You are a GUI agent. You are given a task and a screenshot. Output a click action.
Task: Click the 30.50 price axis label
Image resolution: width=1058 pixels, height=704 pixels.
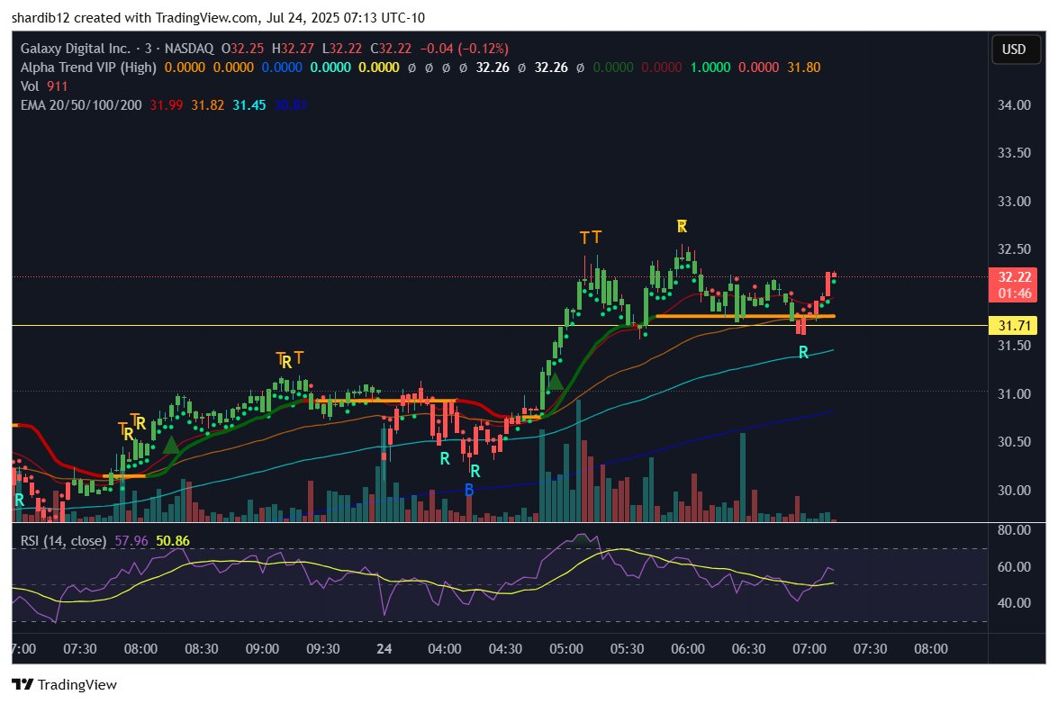(1014, 442)
